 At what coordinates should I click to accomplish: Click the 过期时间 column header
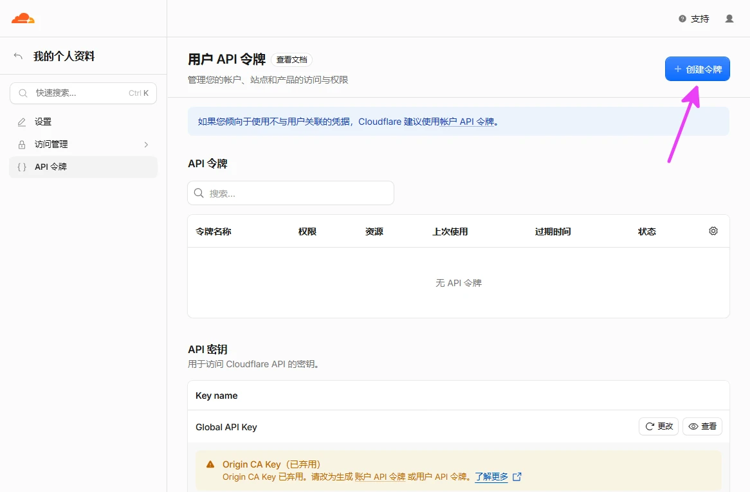click(553, 232)
